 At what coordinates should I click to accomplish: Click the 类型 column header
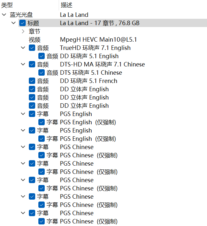tap(29, 5)
